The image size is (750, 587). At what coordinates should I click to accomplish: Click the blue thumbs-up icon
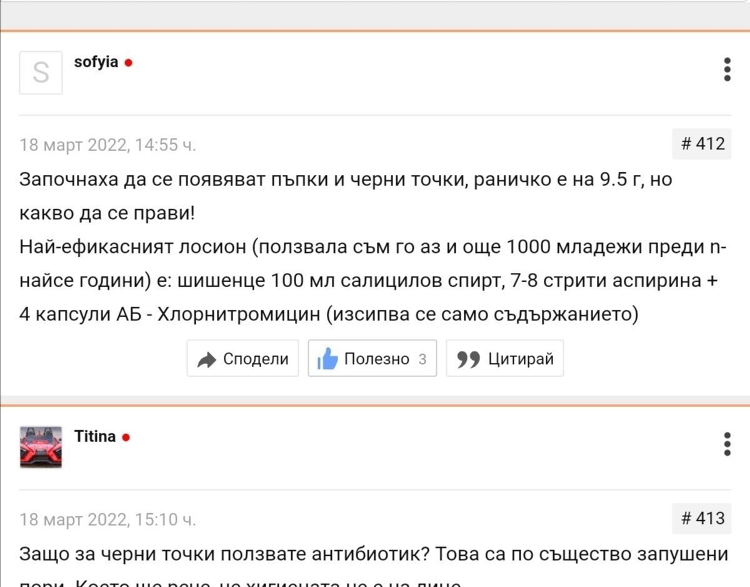(x=327, y=359)
